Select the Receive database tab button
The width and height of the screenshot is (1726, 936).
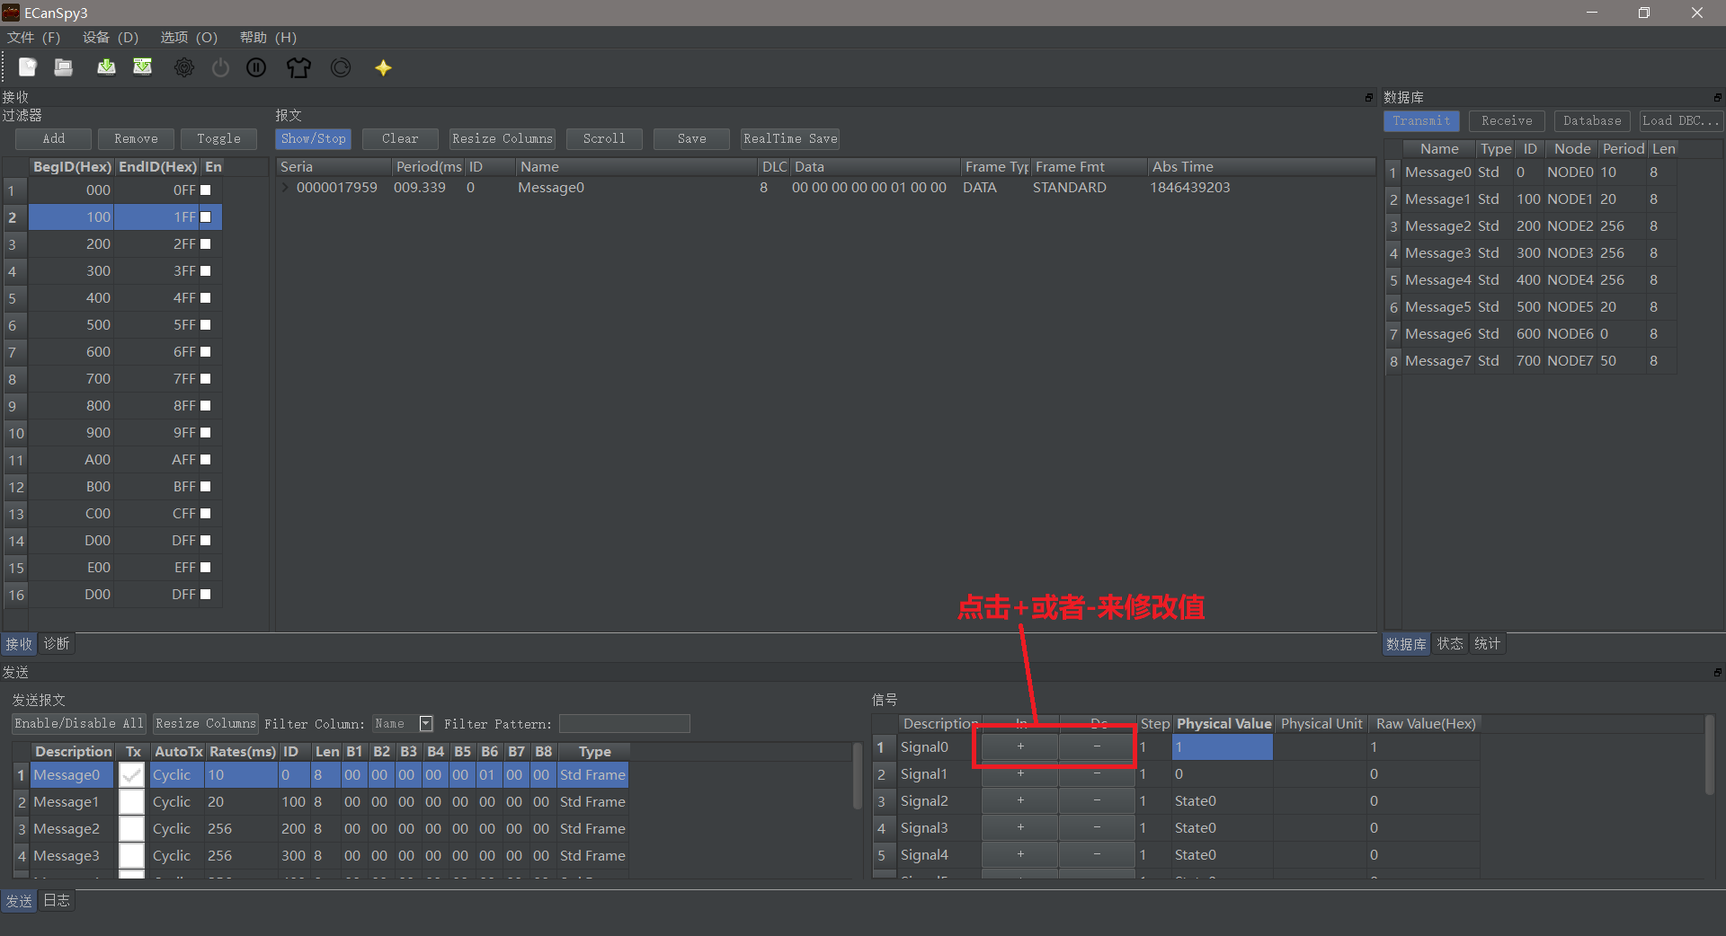pos(1507,121)
